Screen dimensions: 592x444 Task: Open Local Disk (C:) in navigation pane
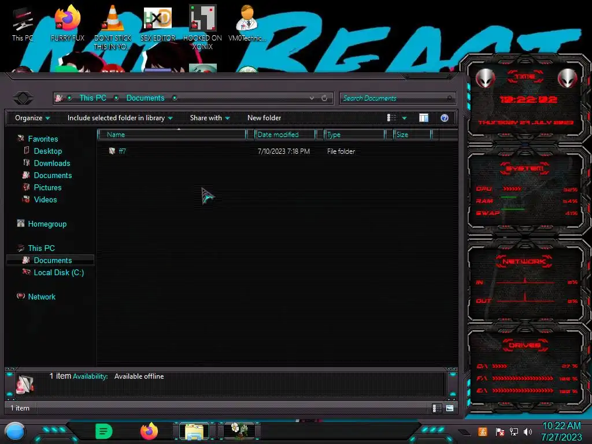59,272
